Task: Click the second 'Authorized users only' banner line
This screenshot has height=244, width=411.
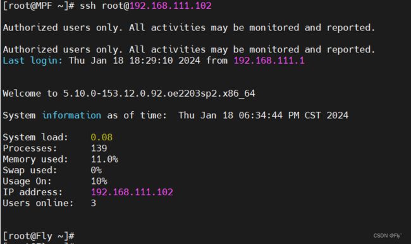Action: [189, 49]
